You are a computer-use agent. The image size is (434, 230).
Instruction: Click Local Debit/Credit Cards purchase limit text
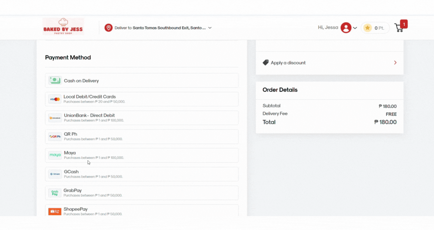click(95, 101)
